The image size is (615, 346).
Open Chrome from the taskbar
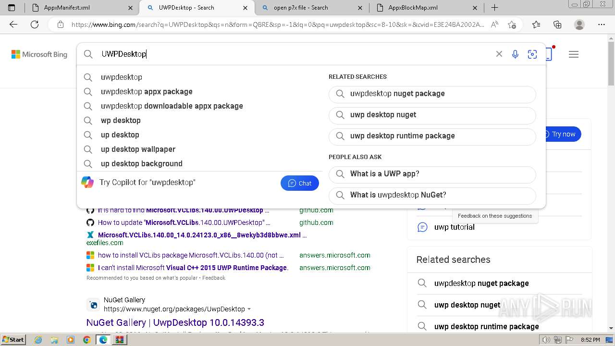coord(86,340)
